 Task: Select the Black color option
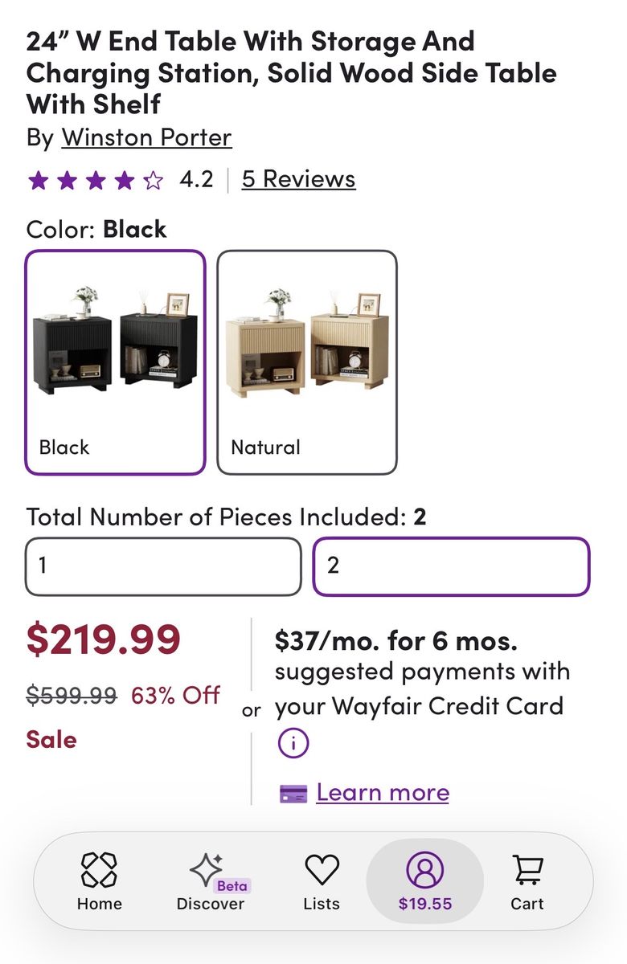click(115, 362)
